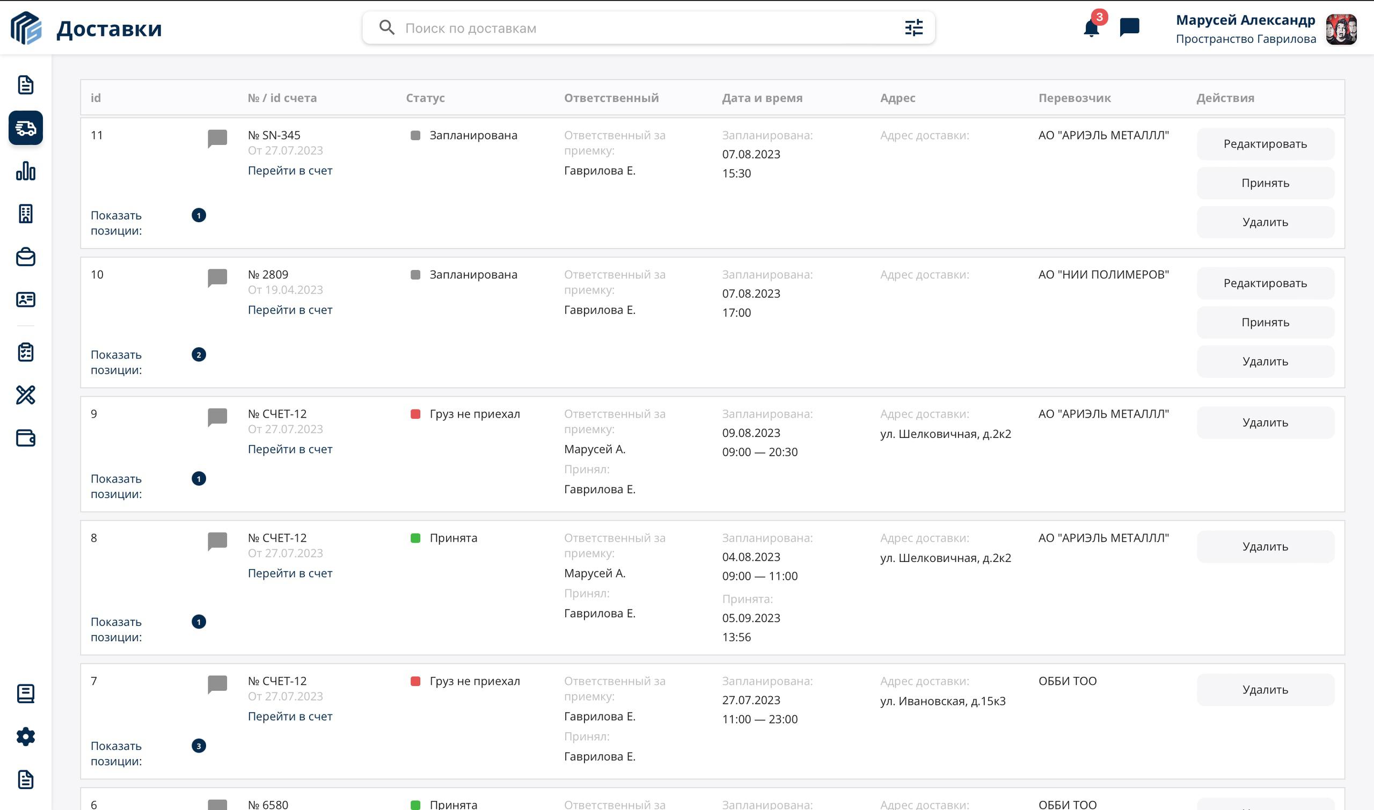This screenshot has width=1374, height=810.
Task: Edit delivery 11 with Редактировать
Action: coord(1266,143)
